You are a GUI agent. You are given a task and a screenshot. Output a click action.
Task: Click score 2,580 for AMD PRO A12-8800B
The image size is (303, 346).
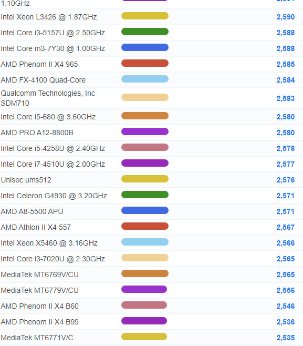[286, 133]
